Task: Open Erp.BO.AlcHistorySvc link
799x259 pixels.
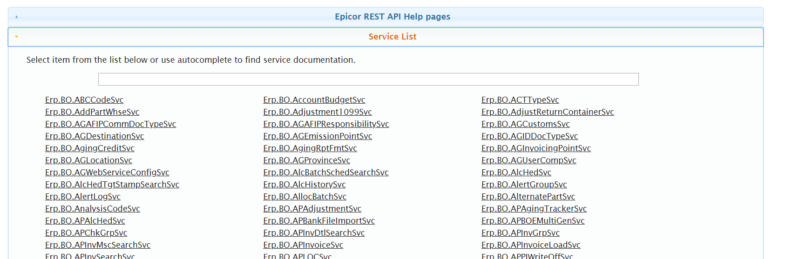Action: coord(305,185)
